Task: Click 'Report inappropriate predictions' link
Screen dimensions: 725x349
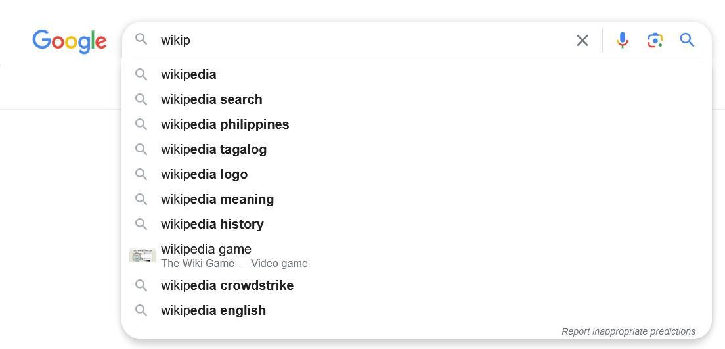Action: [628, 331]
